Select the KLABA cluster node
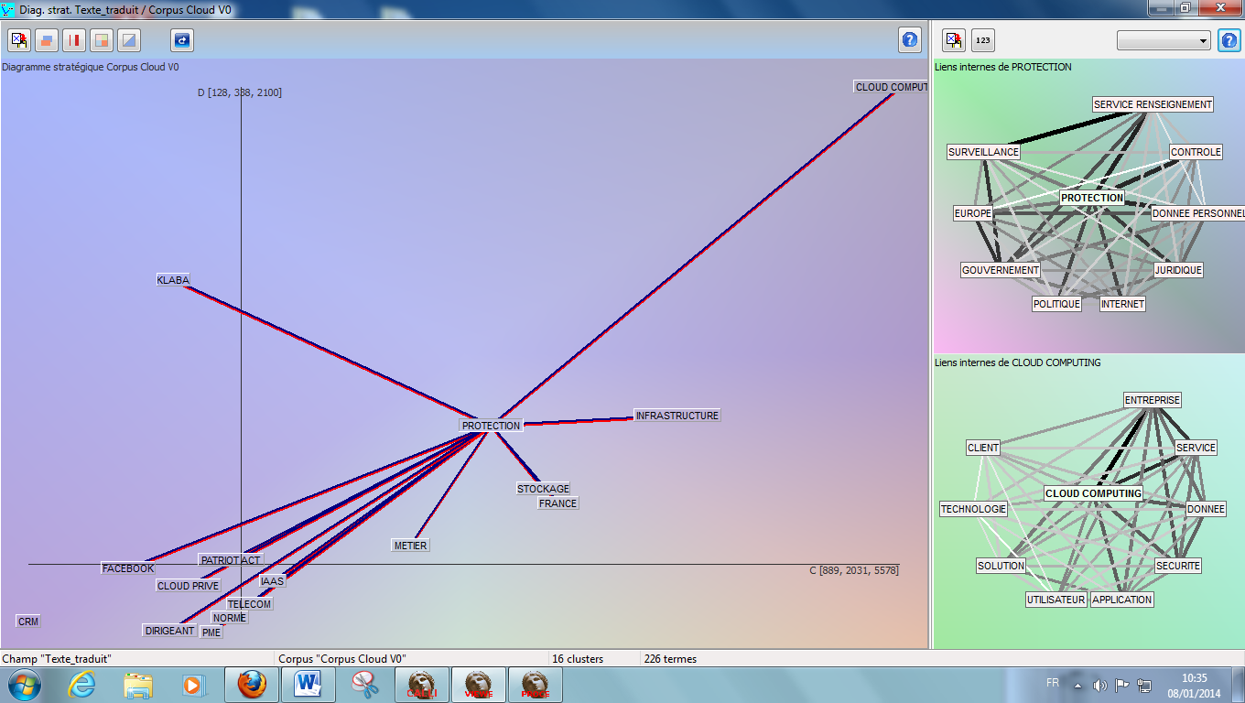The image size is (1245, 703). point(173,280)
